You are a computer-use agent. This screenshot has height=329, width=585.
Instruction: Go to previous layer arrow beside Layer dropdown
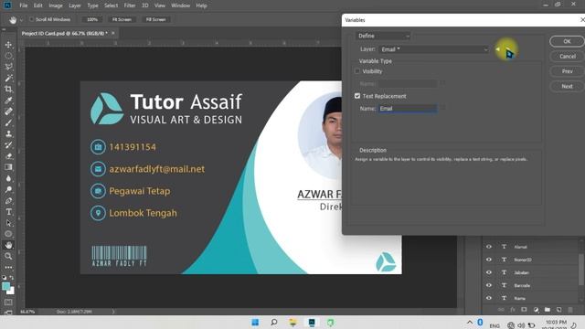click(497, 48)
